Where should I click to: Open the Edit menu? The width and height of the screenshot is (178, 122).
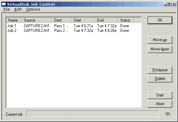click(18, 9)
